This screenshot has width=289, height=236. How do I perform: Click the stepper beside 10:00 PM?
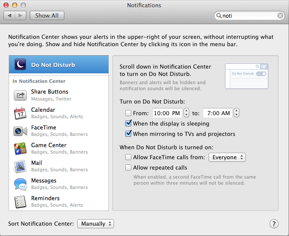(x=186, y=113)
